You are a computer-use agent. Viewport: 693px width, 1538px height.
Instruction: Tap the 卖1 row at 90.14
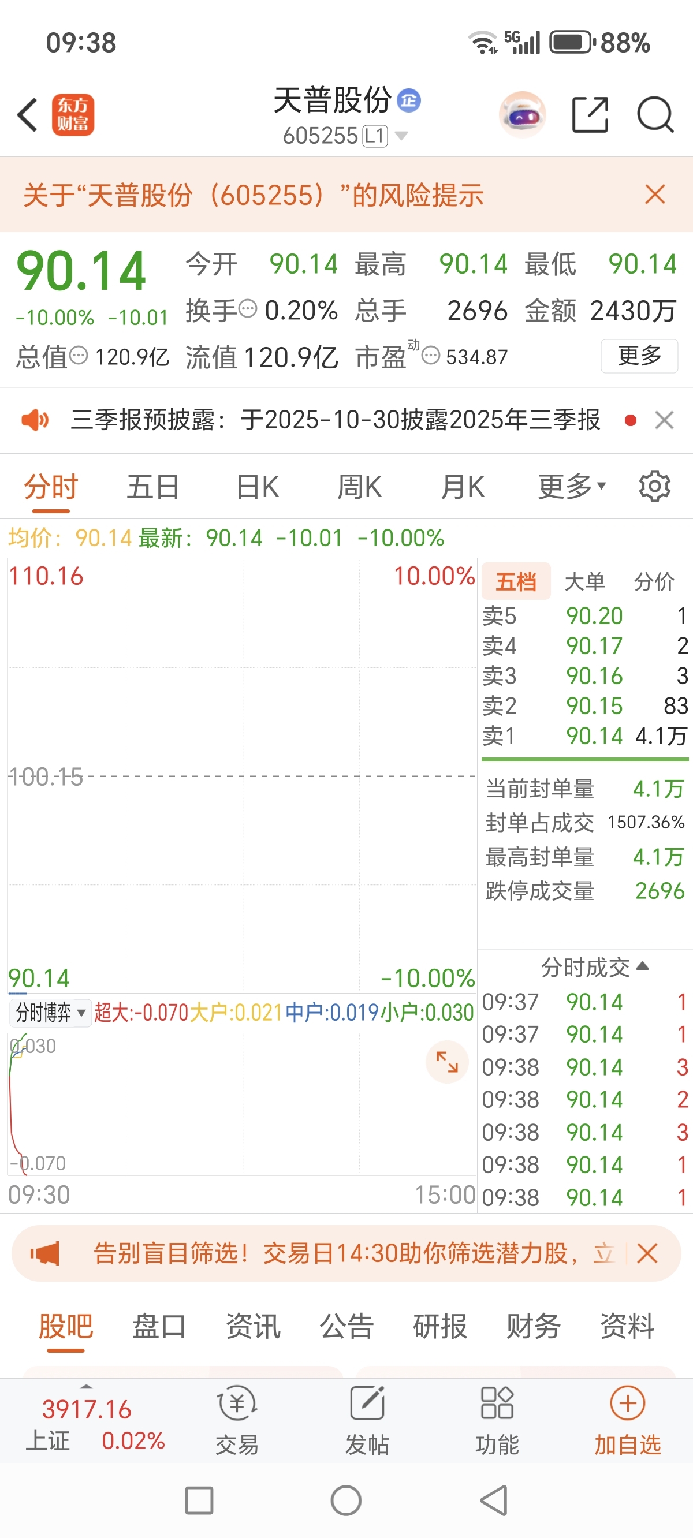(x=585, y=736)
